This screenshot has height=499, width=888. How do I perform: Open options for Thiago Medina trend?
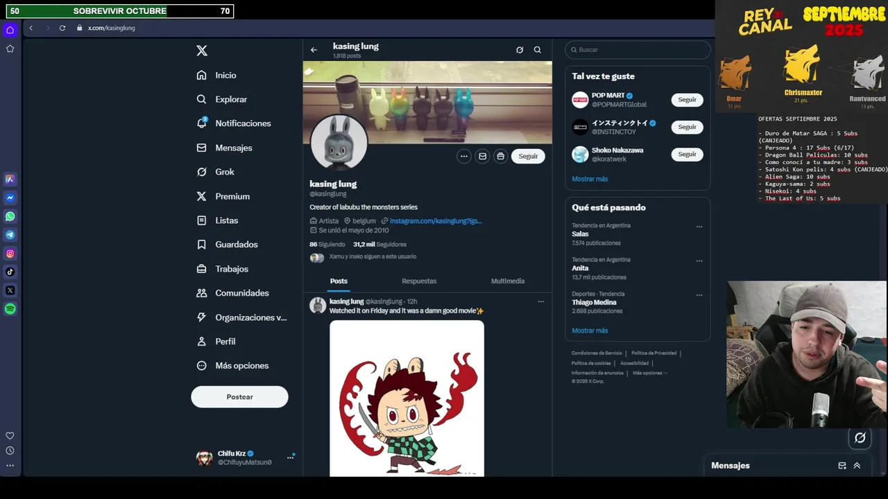pyautogui.click(x=699, y=295)
